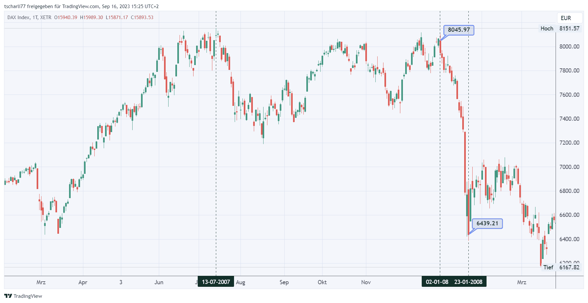Click the 6439.21 price callout
This screenshot has width=588, height=303.
click(x=487, y=223)
